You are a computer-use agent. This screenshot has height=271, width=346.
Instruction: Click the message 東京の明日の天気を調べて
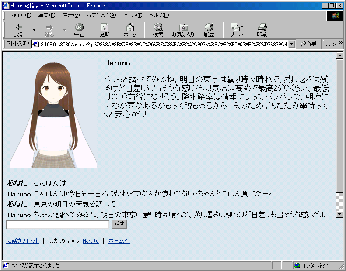(x=75, y=204)
